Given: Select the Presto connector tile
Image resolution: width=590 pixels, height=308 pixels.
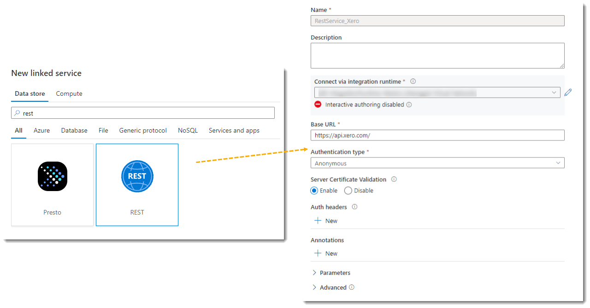Looking at the screenshot, I should [x=52, y=184].
